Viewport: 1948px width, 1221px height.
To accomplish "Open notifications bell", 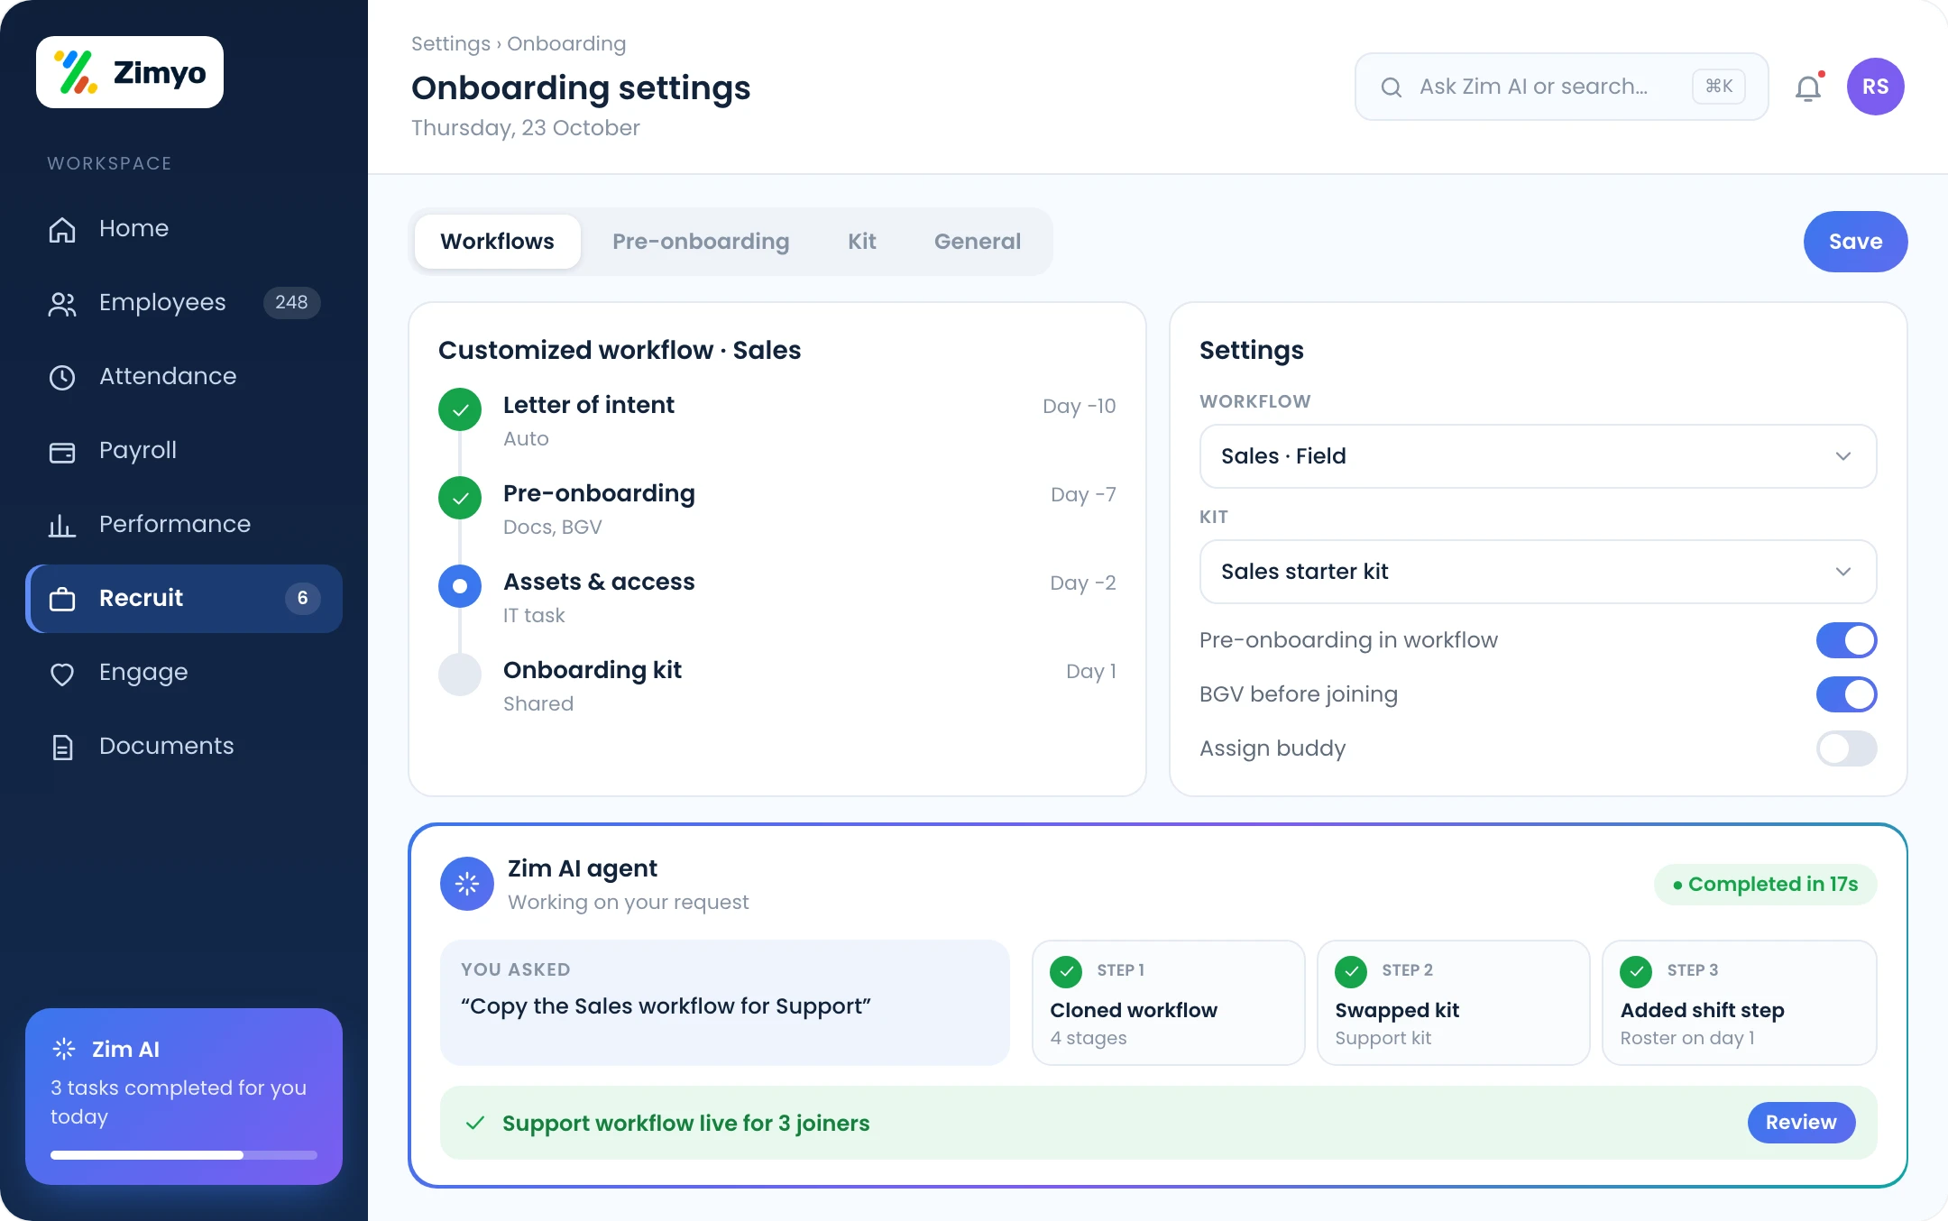I will [1808, 87].
